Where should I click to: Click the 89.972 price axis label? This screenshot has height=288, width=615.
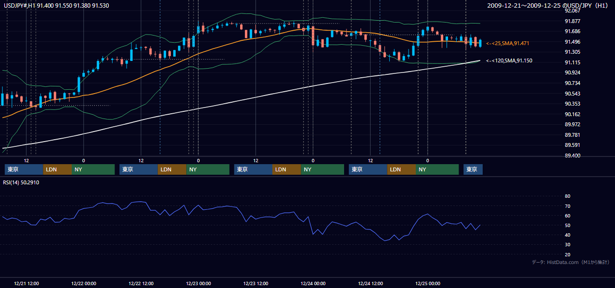(x=572, y=124)
